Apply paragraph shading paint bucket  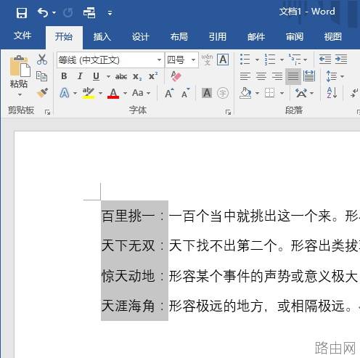(245, 93)
